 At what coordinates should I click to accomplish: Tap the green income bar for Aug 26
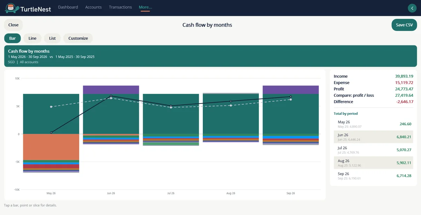(x=231, y=114)
